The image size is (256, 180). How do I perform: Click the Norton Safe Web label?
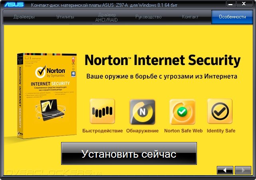pos(183,131)
